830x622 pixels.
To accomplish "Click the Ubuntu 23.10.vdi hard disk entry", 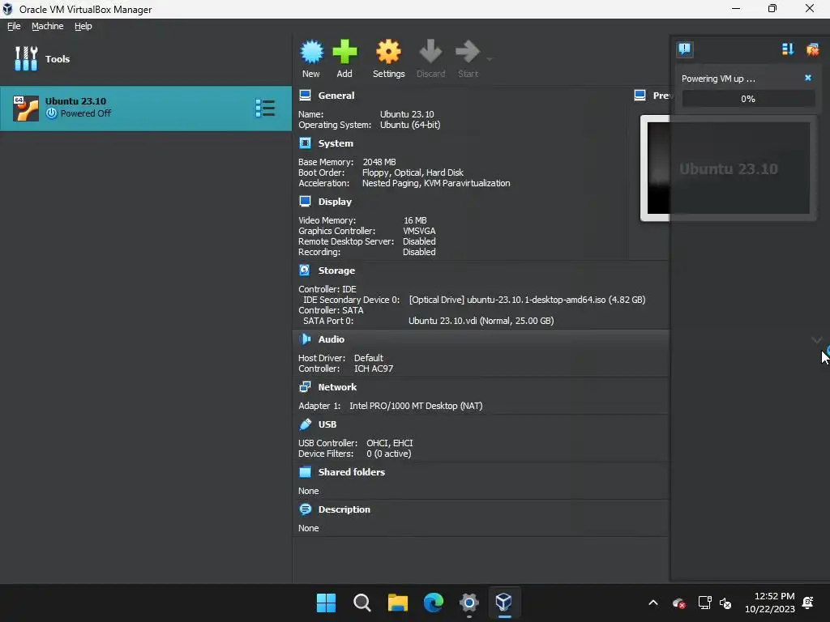I will click(x=481, y=321).
